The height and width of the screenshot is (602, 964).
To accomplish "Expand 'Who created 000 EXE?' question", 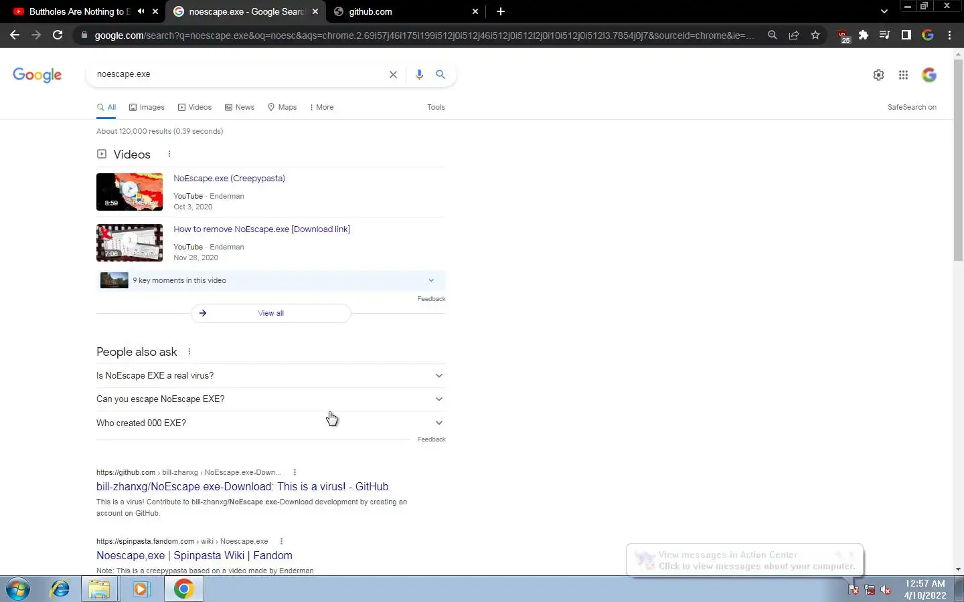I will (x=270, y=423).
